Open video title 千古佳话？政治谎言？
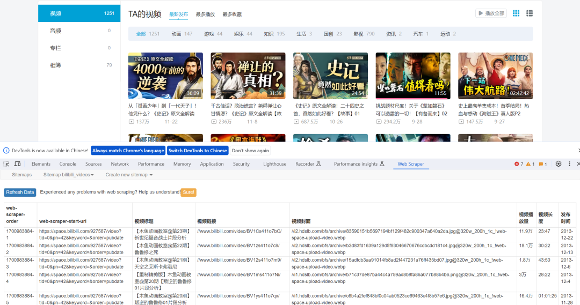The image size is (580, 305). [247, 110]
